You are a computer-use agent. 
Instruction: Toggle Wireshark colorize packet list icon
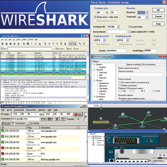point(71,44)
